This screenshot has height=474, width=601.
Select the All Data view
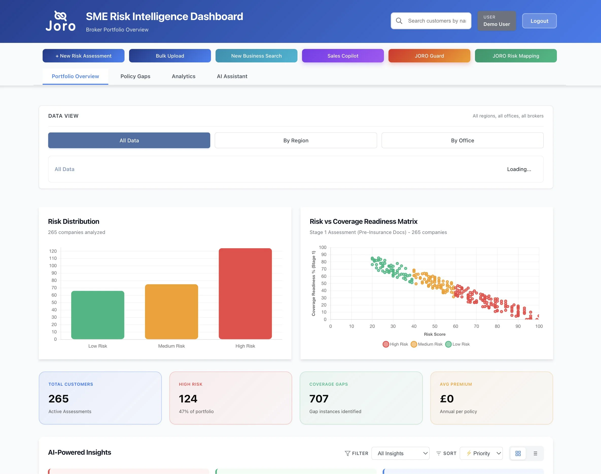[x=129, y=140]
